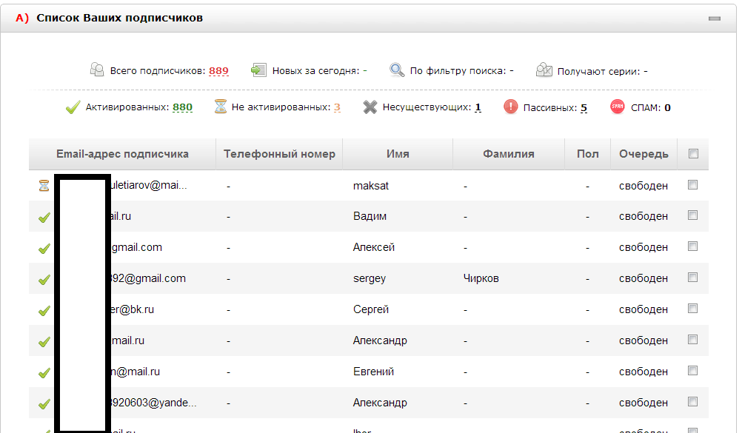The height and width of the screenshot is (433, 742).
Task: Sort by Телефонный номер column header
Action: tap(279, 154)
